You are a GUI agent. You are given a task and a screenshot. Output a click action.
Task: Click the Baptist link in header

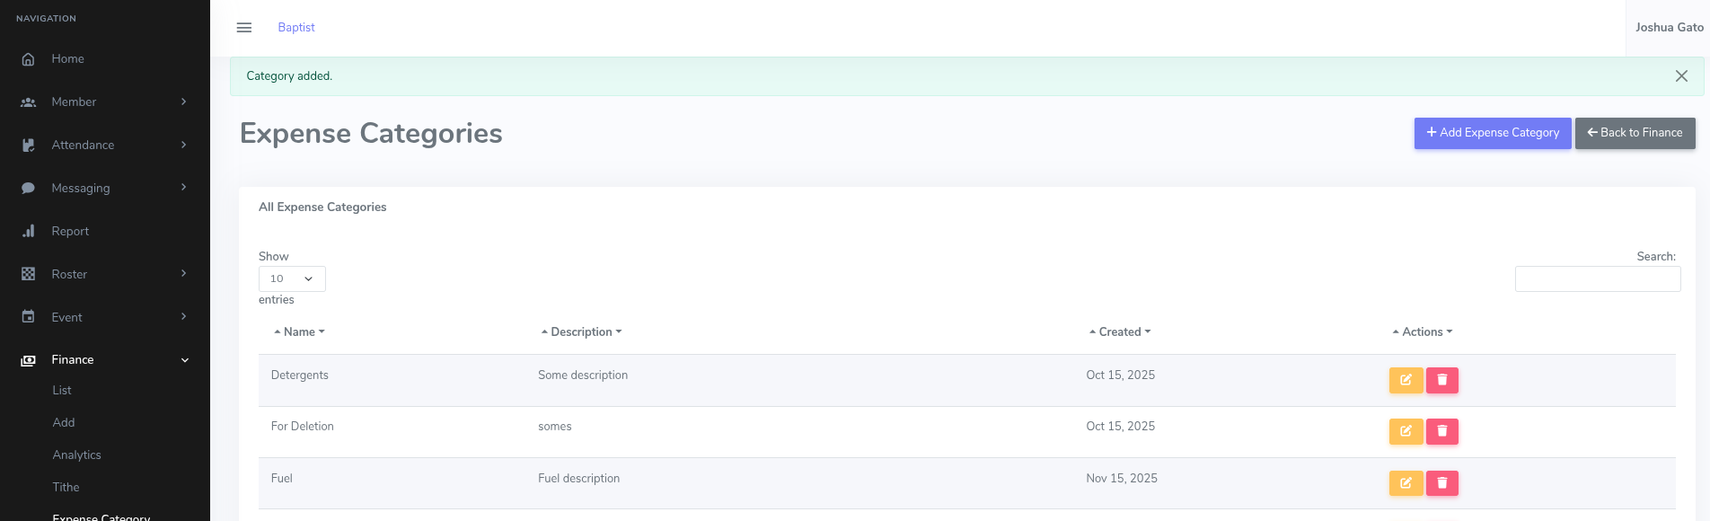(x=295, y=28)
